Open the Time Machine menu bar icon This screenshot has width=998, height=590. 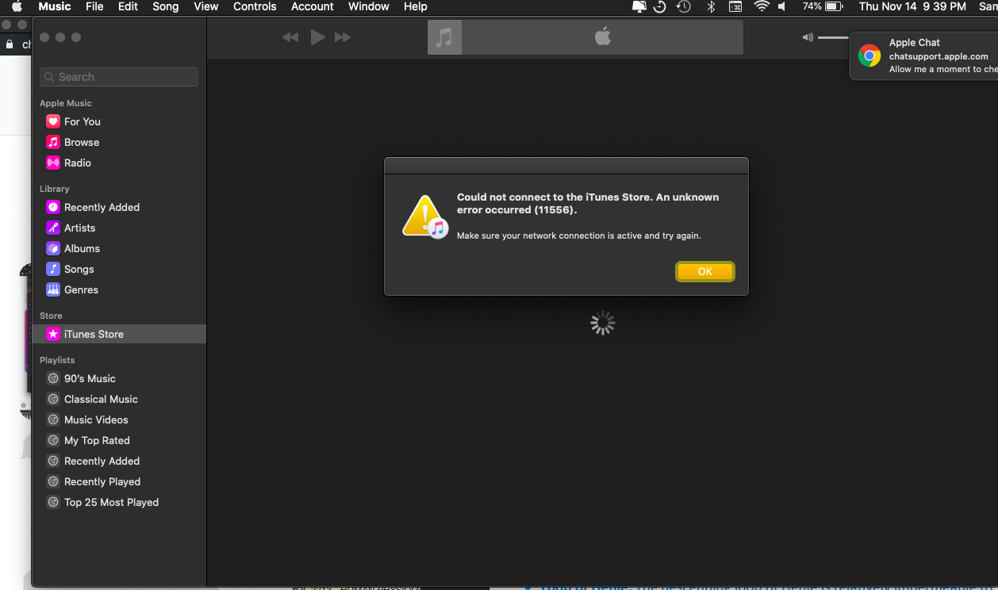(x=684, y=6)
